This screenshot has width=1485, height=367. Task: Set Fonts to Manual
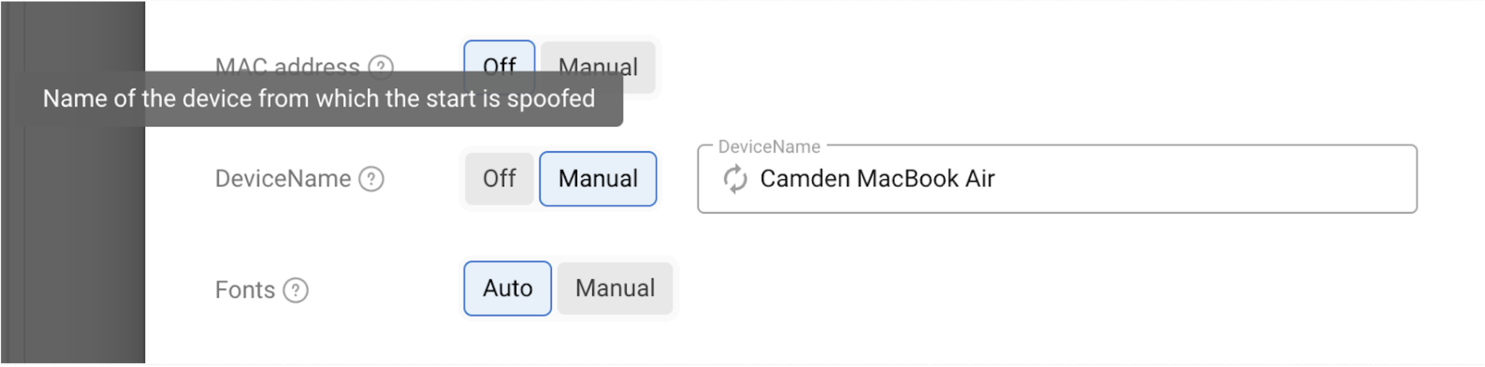pyautogui.click(x=615, y=289)
